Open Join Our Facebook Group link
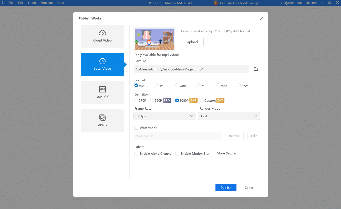 coord(239,3)
